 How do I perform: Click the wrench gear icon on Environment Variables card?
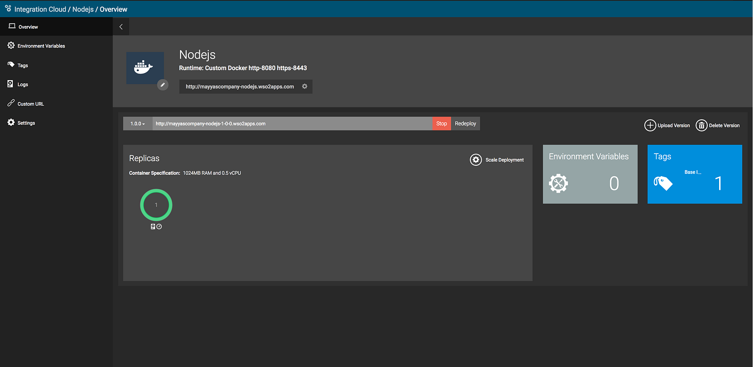(x=558, y=183)
